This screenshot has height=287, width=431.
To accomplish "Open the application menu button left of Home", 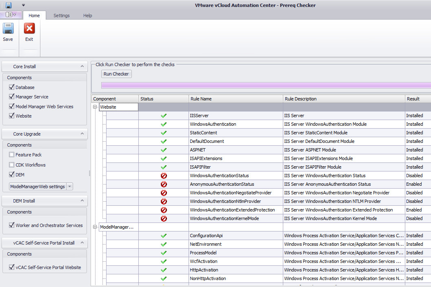I will [11, 15].
